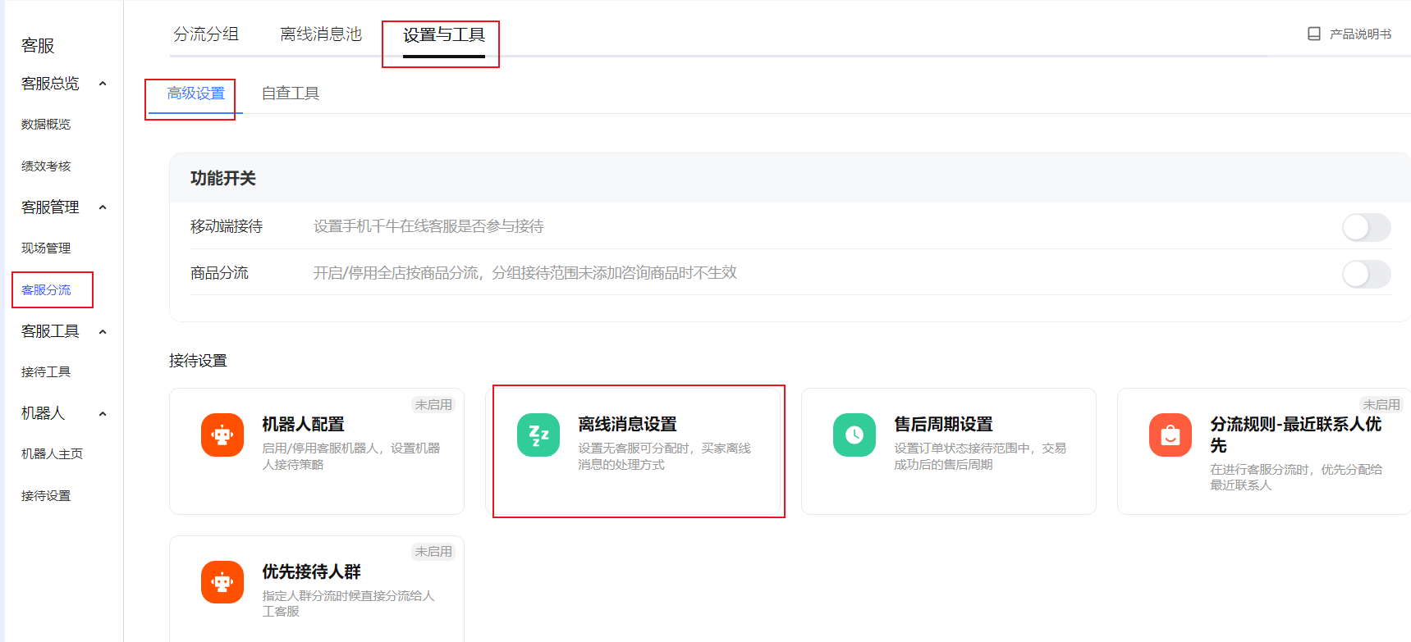Image resolution: width=1411 pixels, height=642 pixels.
Task: Go to 绩效考核 in the sidebar
Action: pyautogui.click(x=46, y=166)
